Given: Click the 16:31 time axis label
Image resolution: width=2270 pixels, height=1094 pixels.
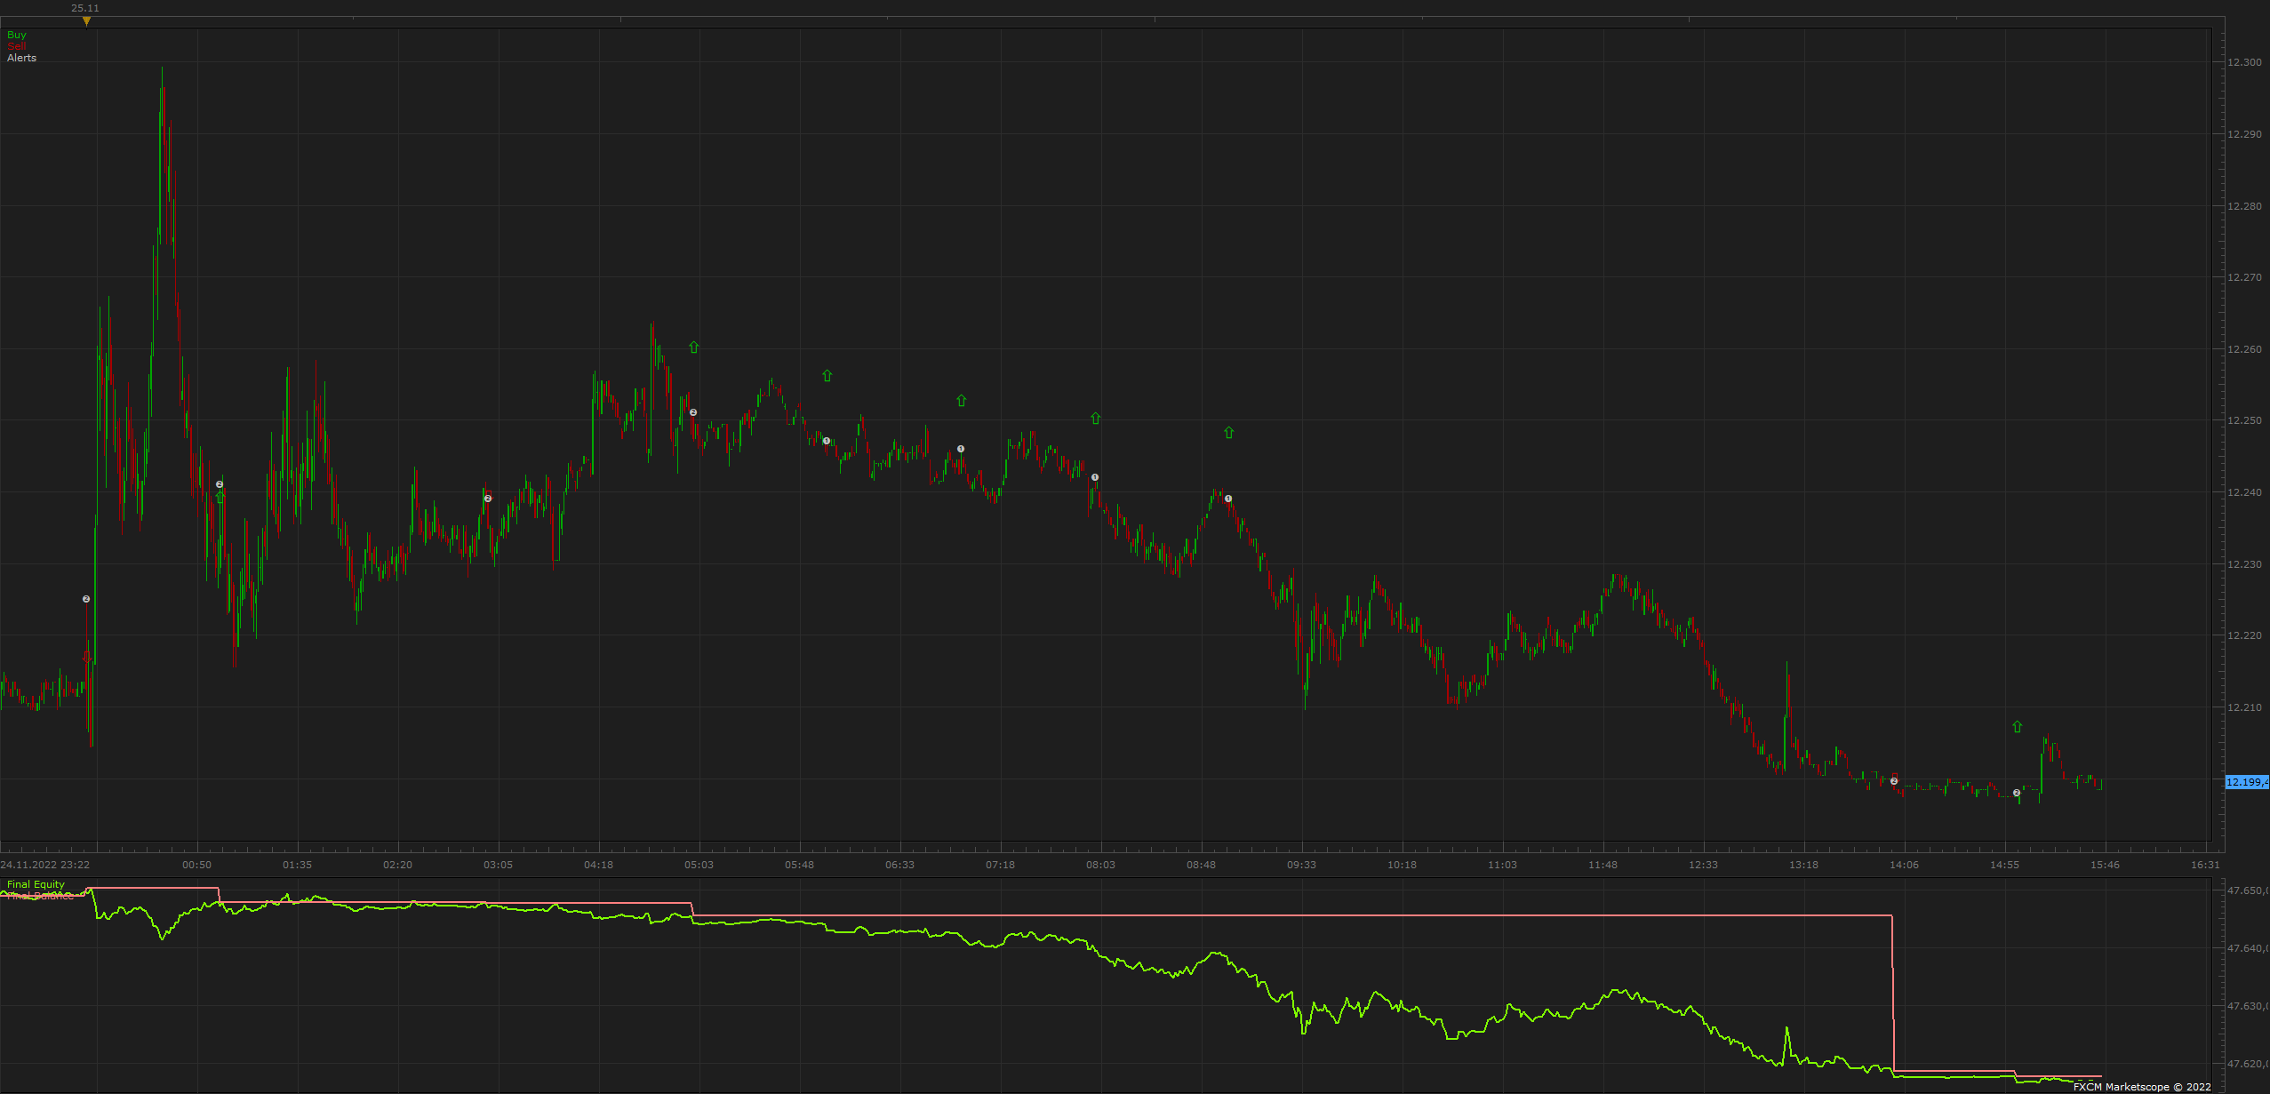Looking at the screenshot, I should (x=2206, y=865).
